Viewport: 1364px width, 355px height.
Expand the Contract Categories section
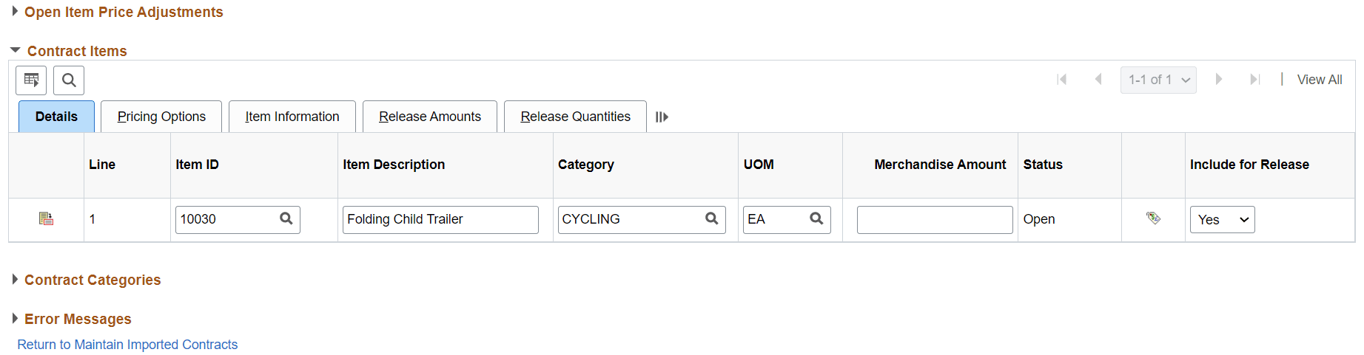(15, 280)
